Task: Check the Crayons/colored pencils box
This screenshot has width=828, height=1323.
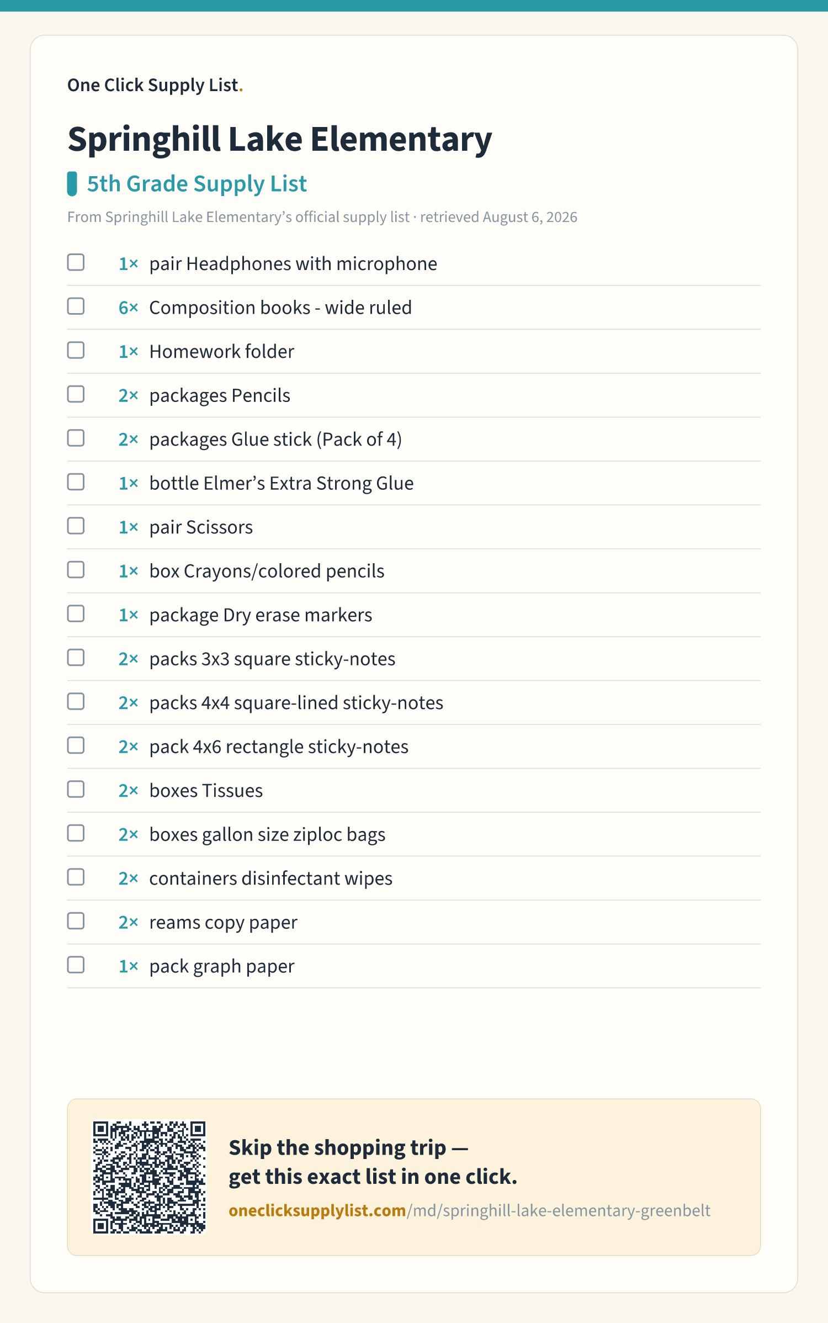Action: (76, 570)
